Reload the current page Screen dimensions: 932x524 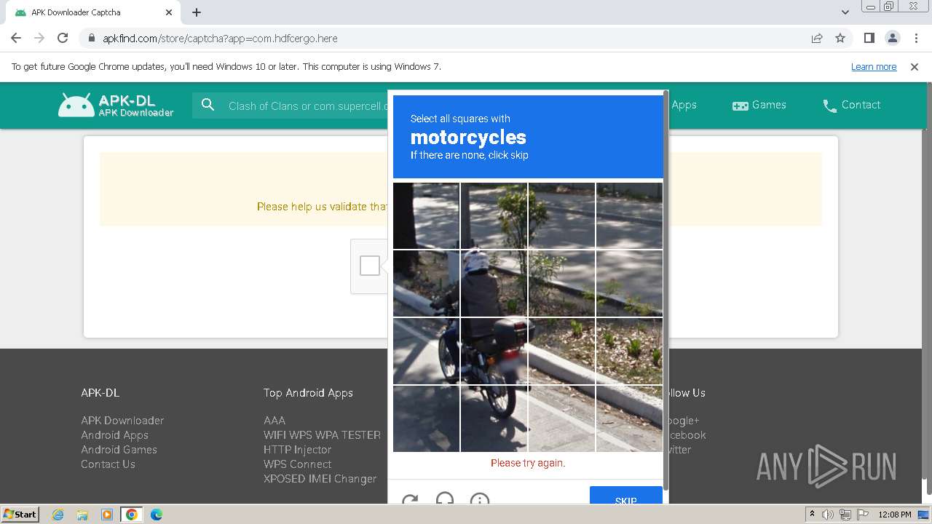click(63, 38)
